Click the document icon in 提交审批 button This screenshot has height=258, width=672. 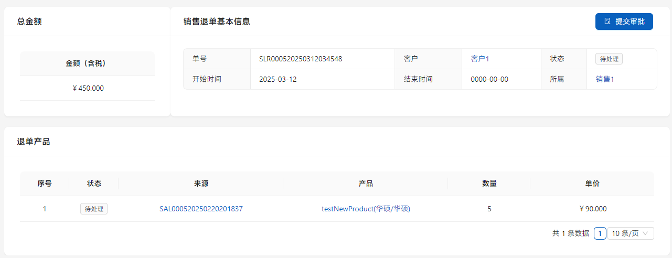607,21
